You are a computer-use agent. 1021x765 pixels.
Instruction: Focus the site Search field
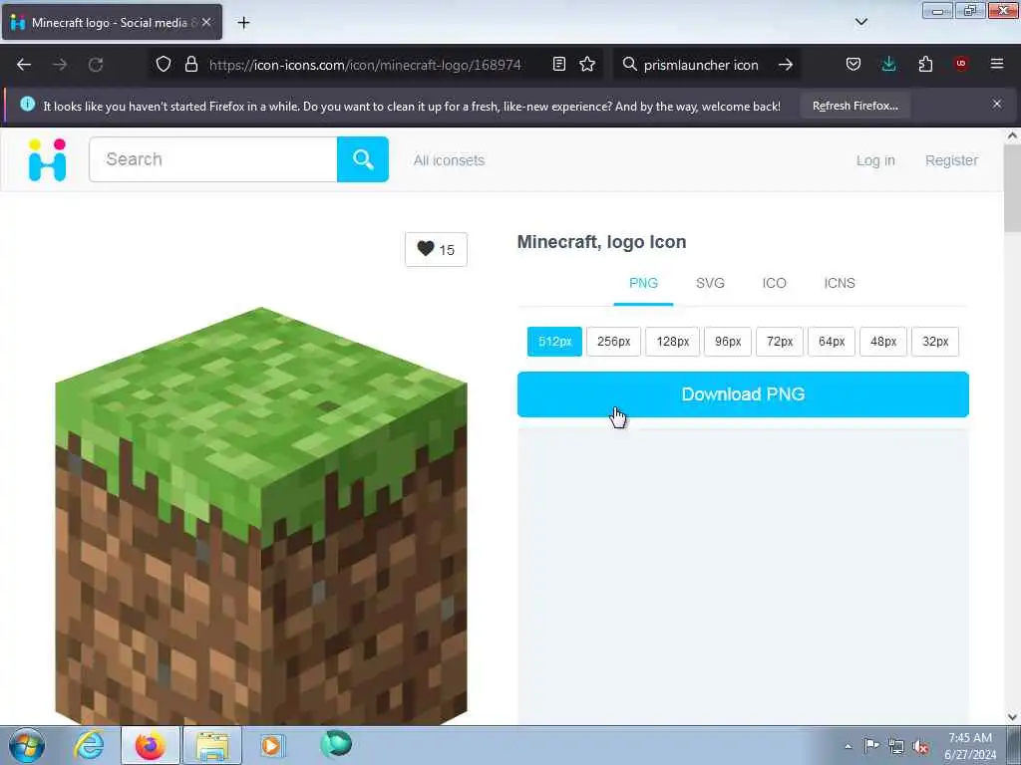[213, 159]
